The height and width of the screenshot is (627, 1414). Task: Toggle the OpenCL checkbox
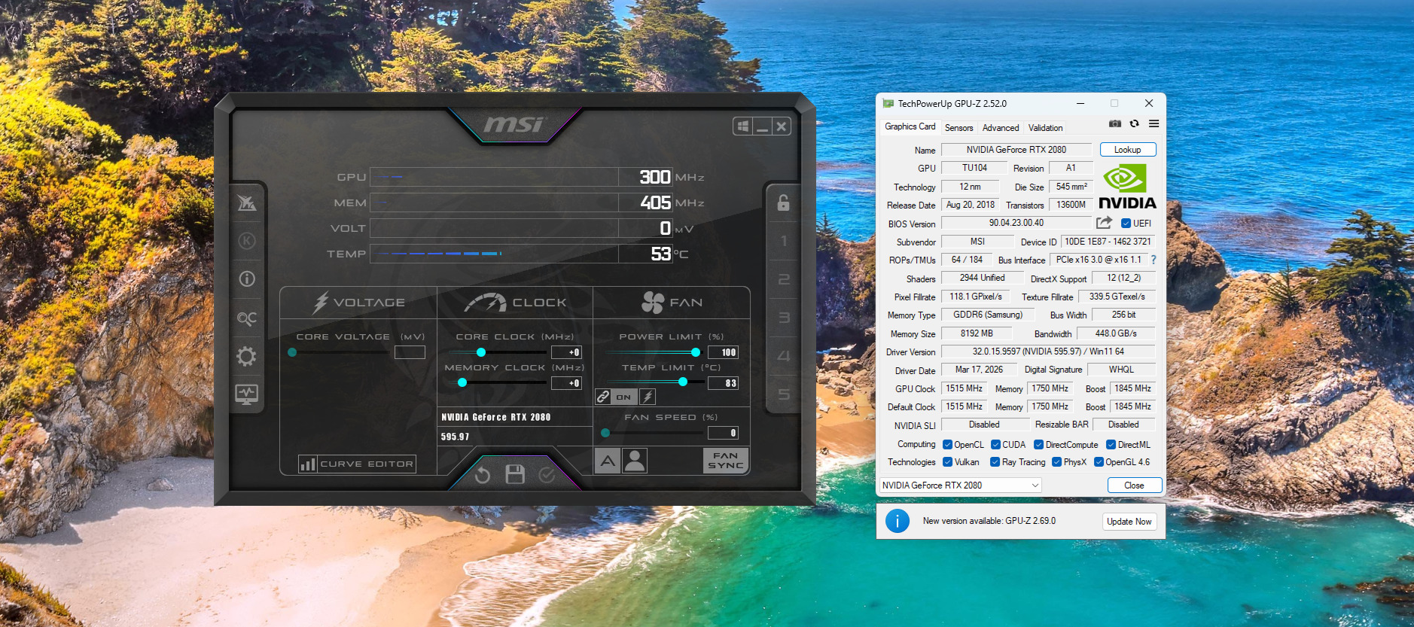[947, 445]
